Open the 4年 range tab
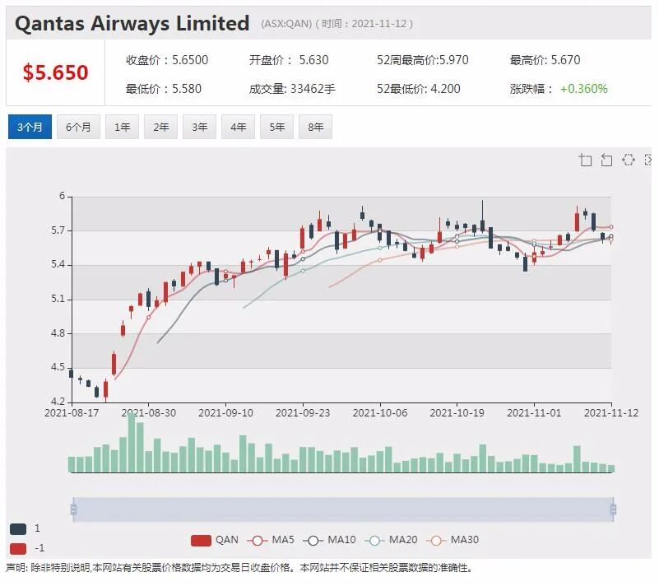Image resolution: width=659 pixels, height=586 pixels. coord(238,127)
